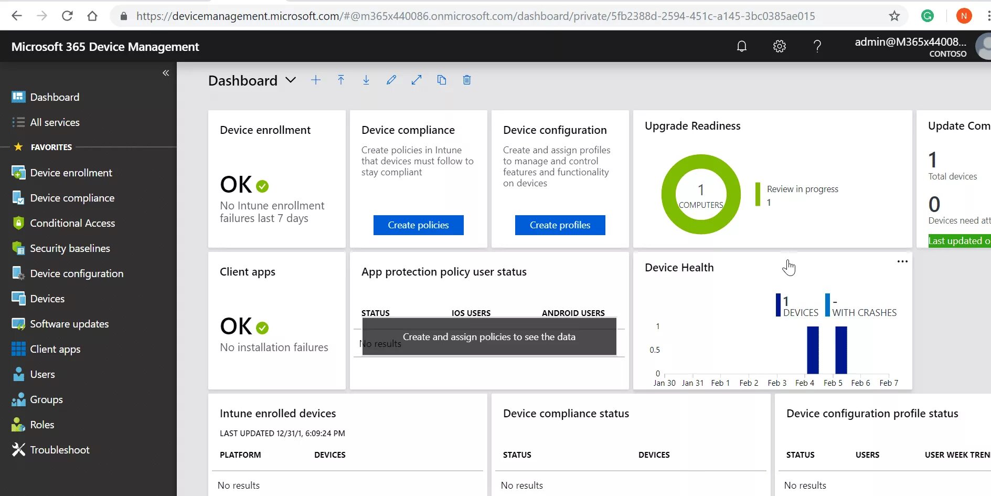Click the Device enrollment sidebar icon

(x=18, y=173)
